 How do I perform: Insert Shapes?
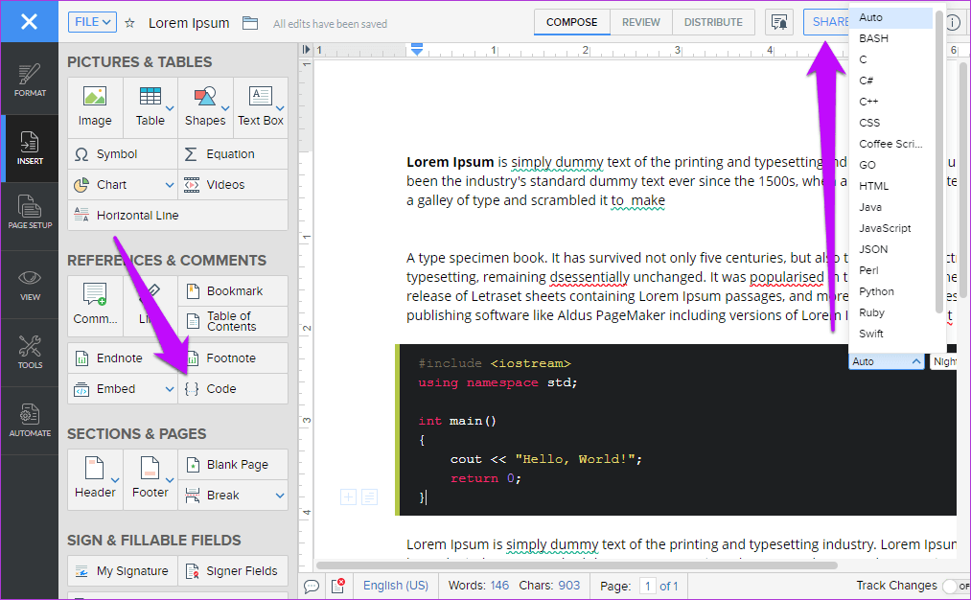pos(205,107)
